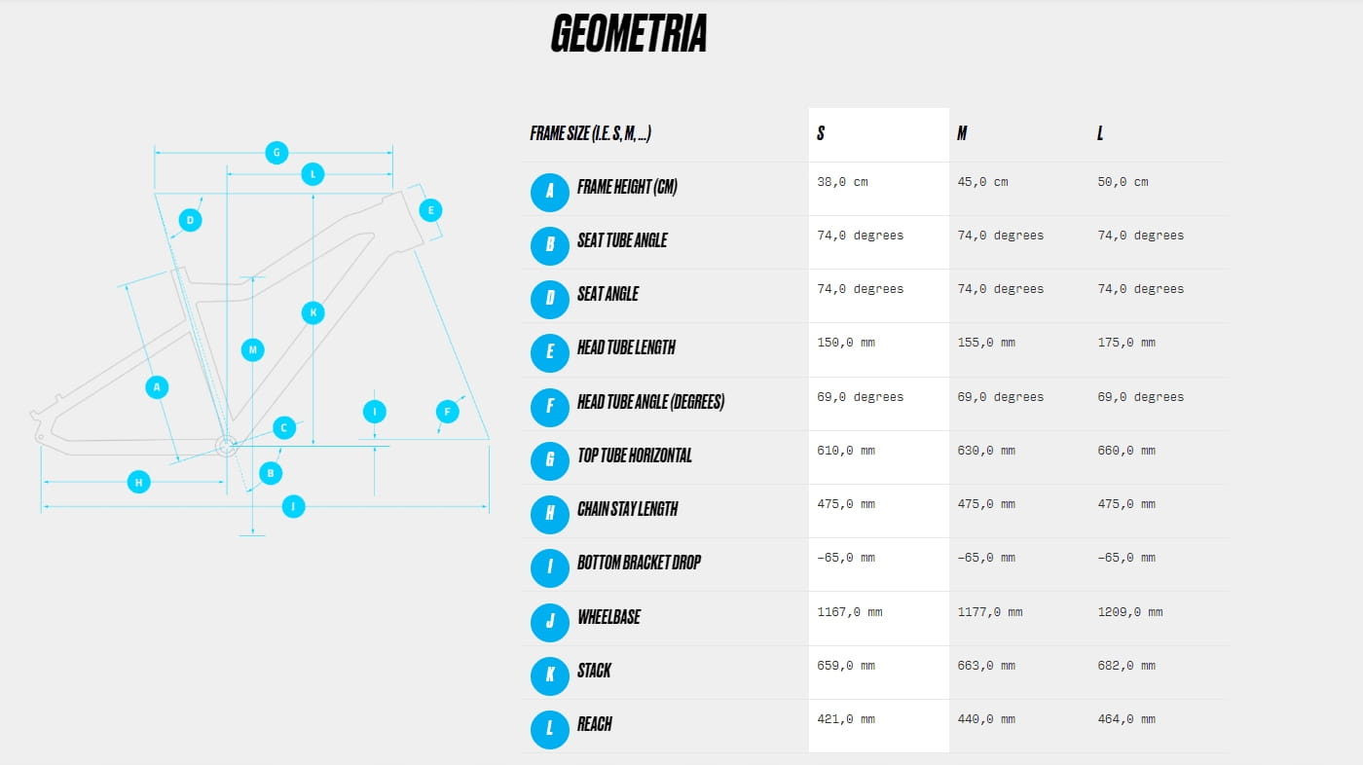Click the J icon beside Wheelbase row
The width and height of the screenshot is (1363, 765).
pos(550,620)
